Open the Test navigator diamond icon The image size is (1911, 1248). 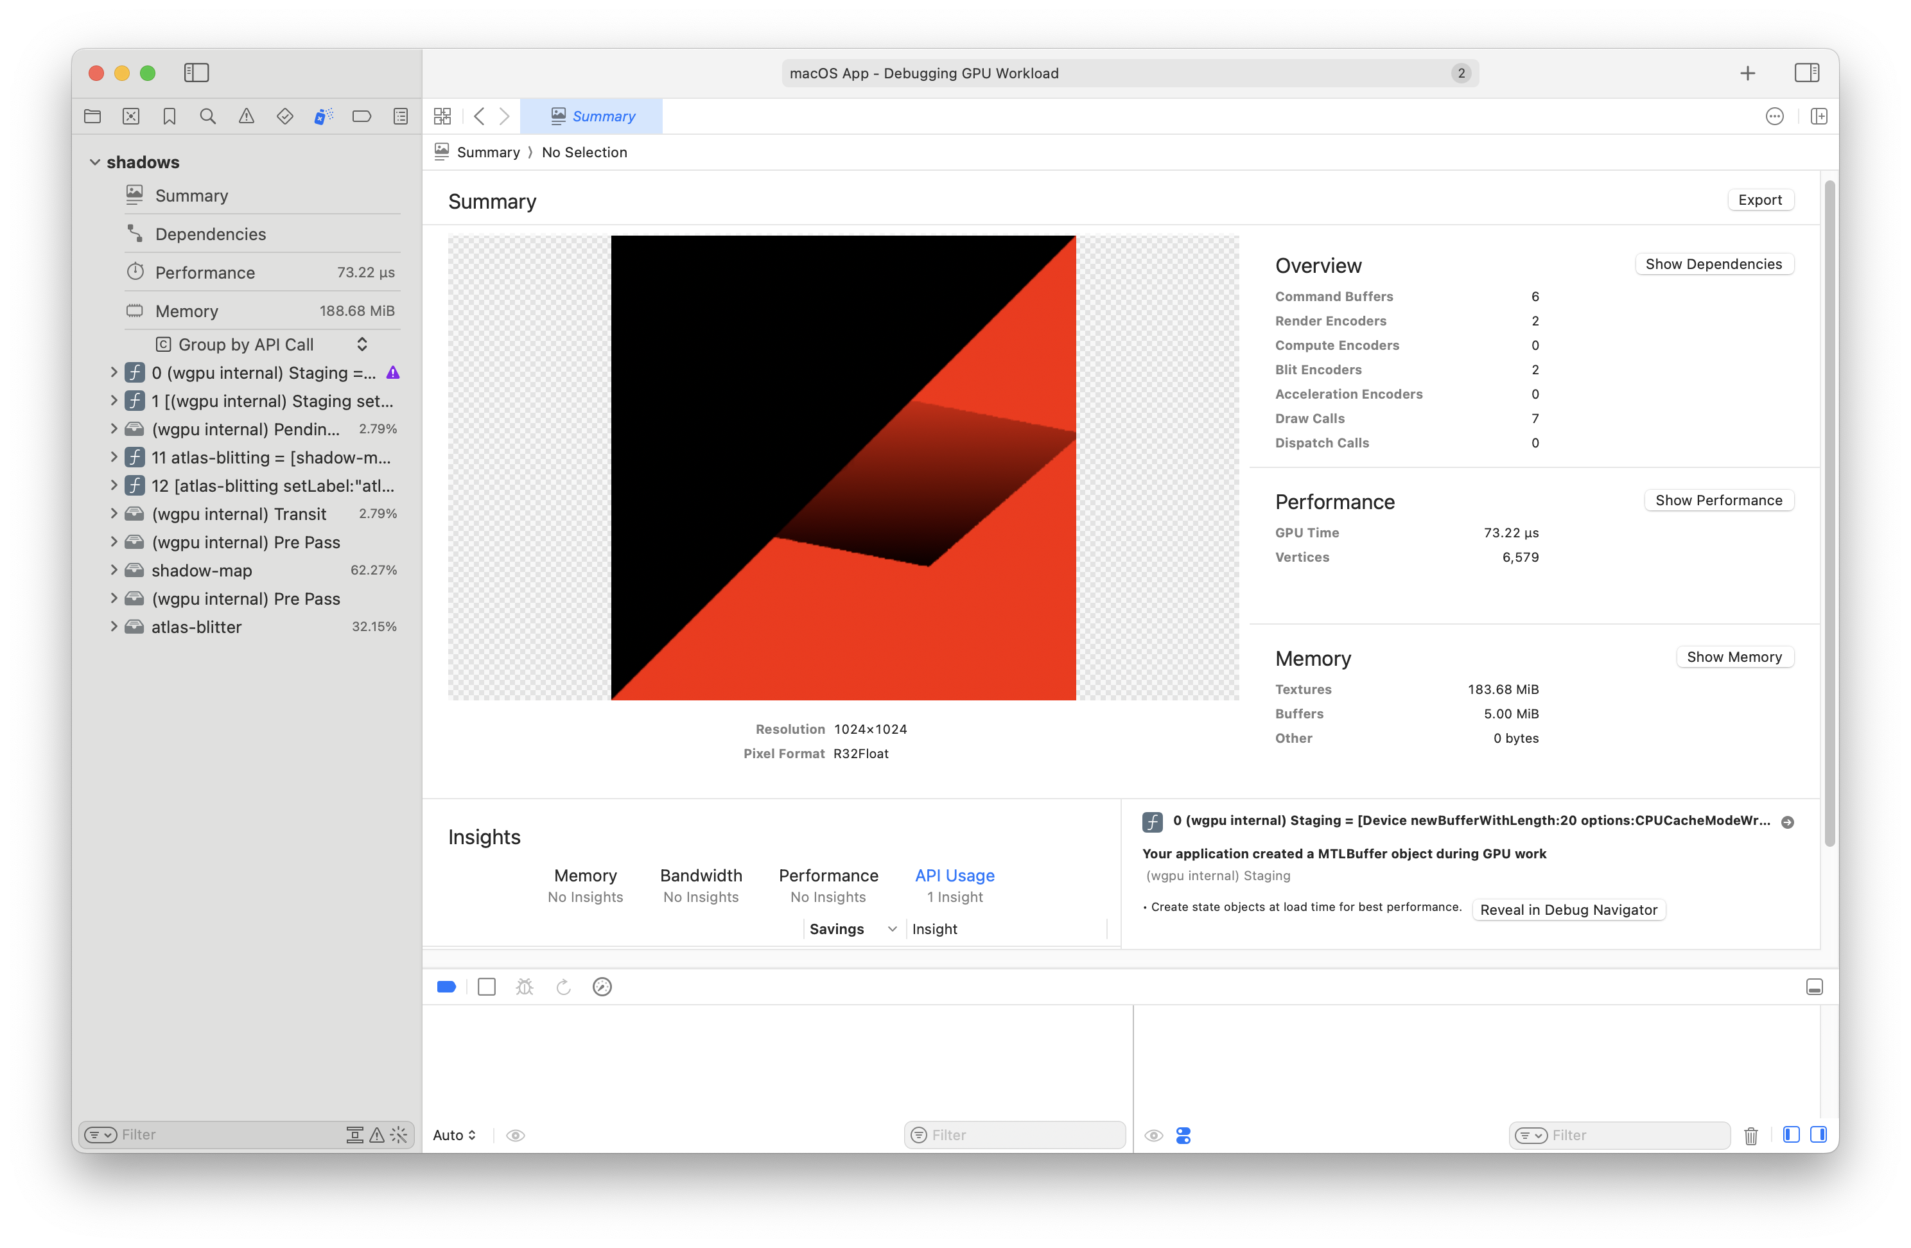(x=285, y=116)
